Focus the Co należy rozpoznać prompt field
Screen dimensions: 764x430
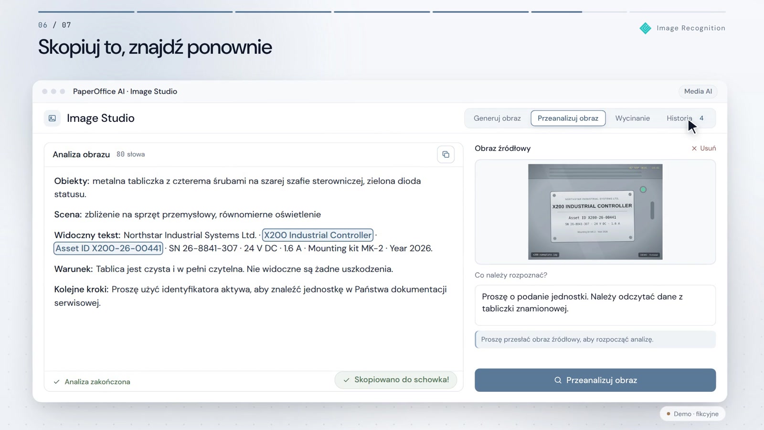[x=595, y=305]
